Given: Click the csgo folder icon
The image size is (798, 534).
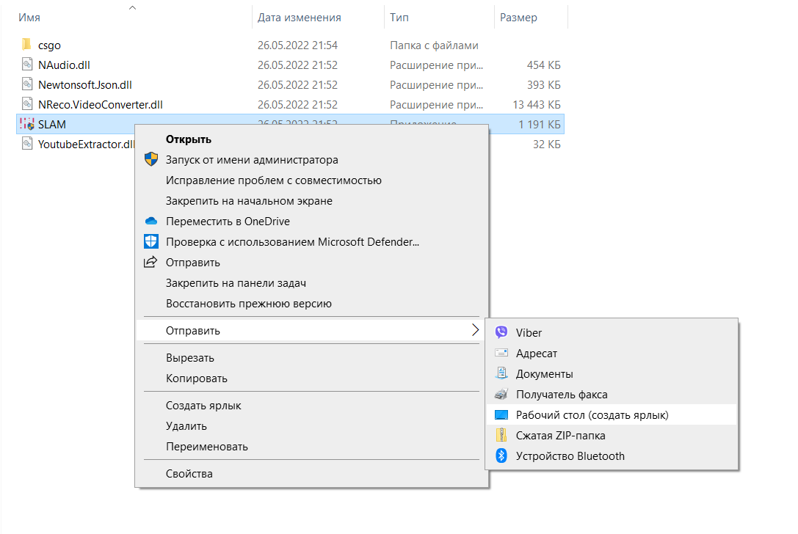Looking at the screenshot, I should pyautogui.click(x=27, y=45).
